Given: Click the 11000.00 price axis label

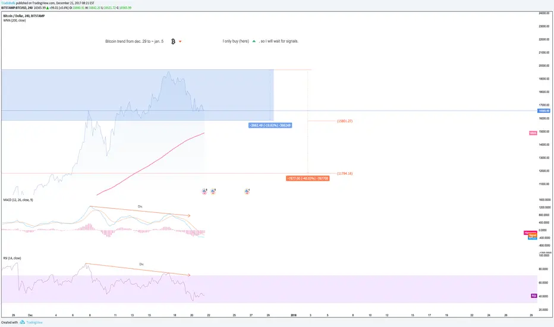Looking at the screenshot, I should pos(544,184).
